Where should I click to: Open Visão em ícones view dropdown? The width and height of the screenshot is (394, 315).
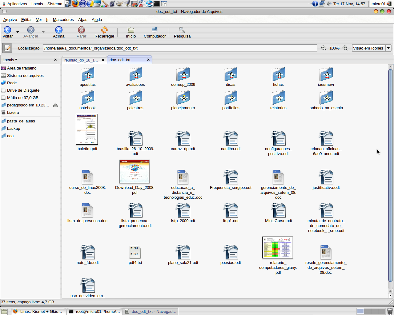click(x=372, y=48)
